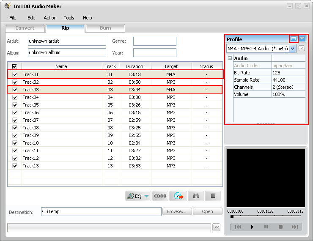Click the Year input field
The height and width of the screenshot is (241, 313).
click(x=155, y=53)
